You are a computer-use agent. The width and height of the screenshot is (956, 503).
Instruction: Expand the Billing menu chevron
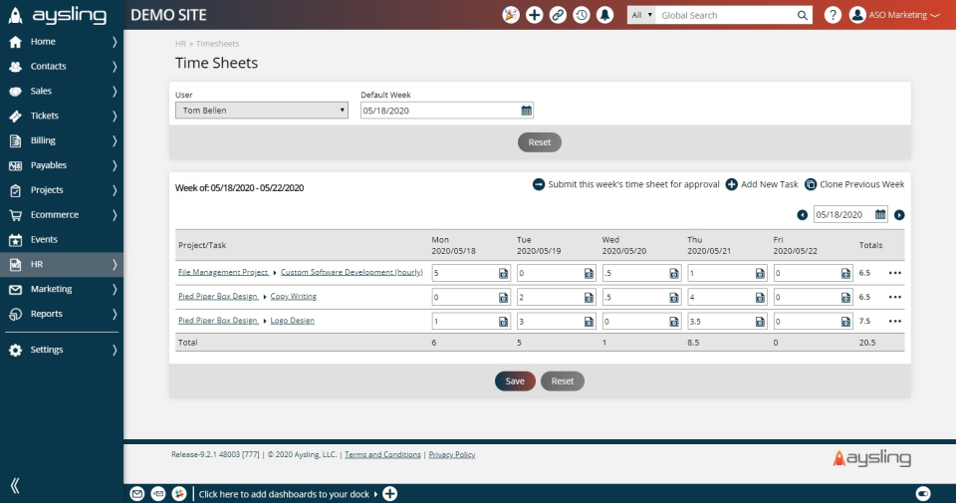click(x=114, y=140)
